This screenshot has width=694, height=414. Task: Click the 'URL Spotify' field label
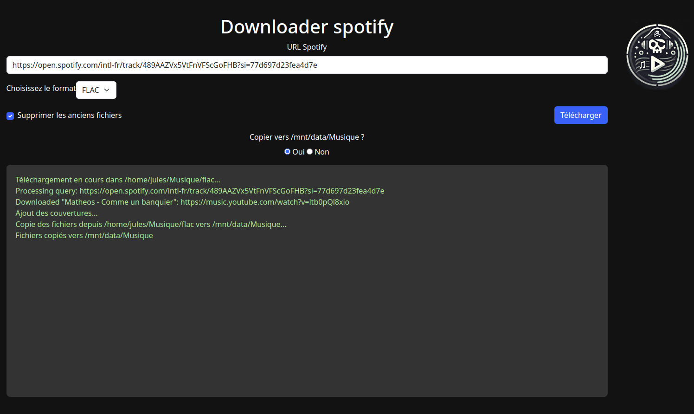(x=307, y=47)
